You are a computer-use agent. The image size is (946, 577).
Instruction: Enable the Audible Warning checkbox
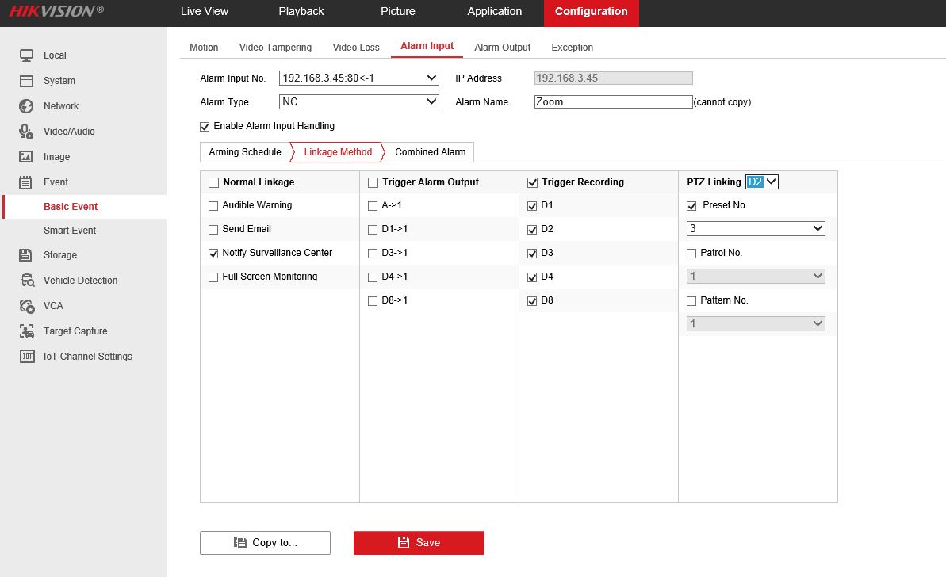point(213,206)
